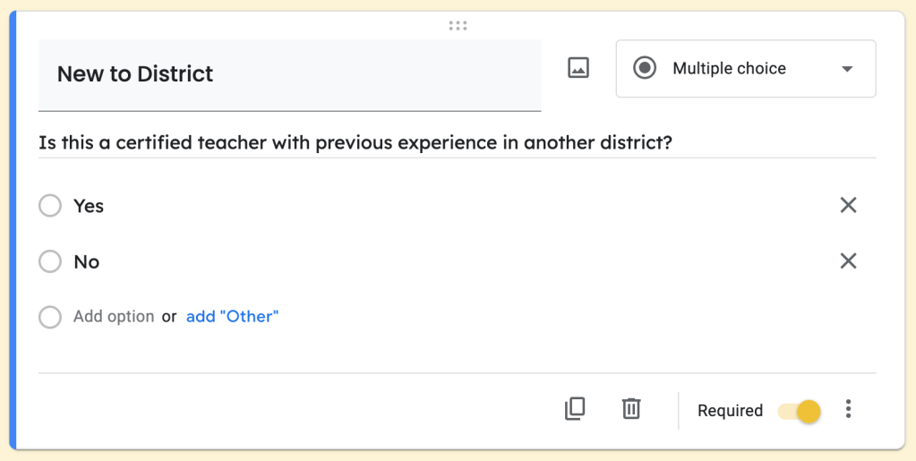Toggle the Required switch off
The image size is (916, 461).
800,411
